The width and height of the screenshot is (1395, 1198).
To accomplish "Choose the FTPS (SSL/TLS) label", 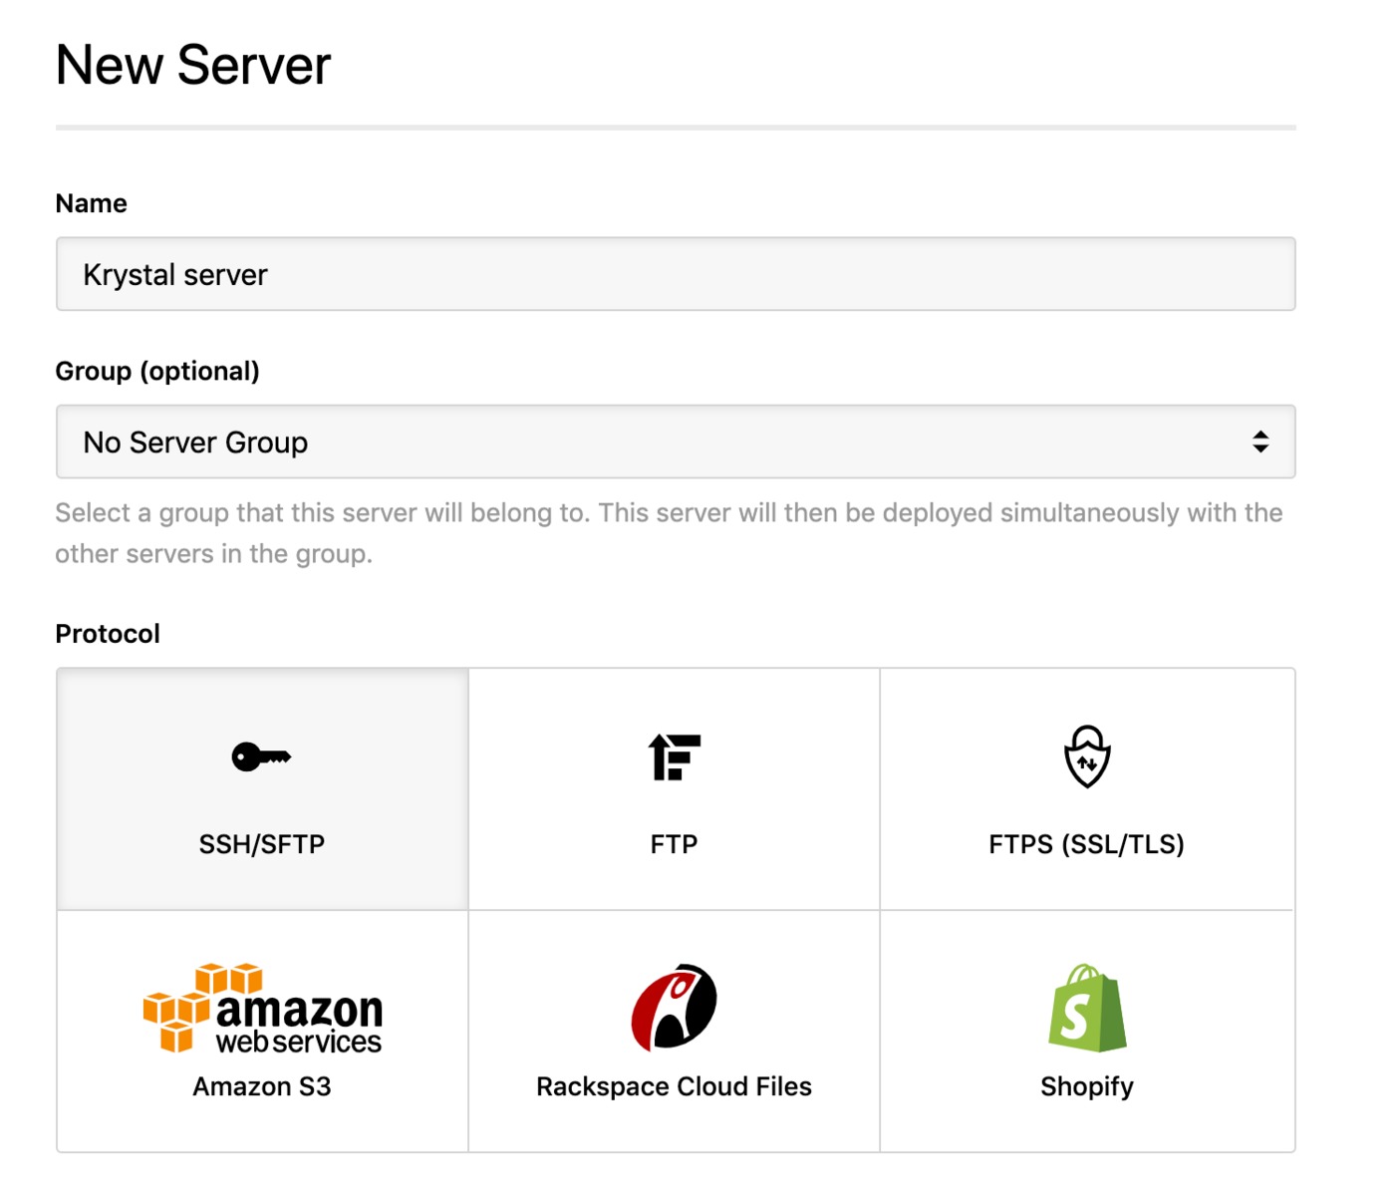I will tap(1087, 844).
